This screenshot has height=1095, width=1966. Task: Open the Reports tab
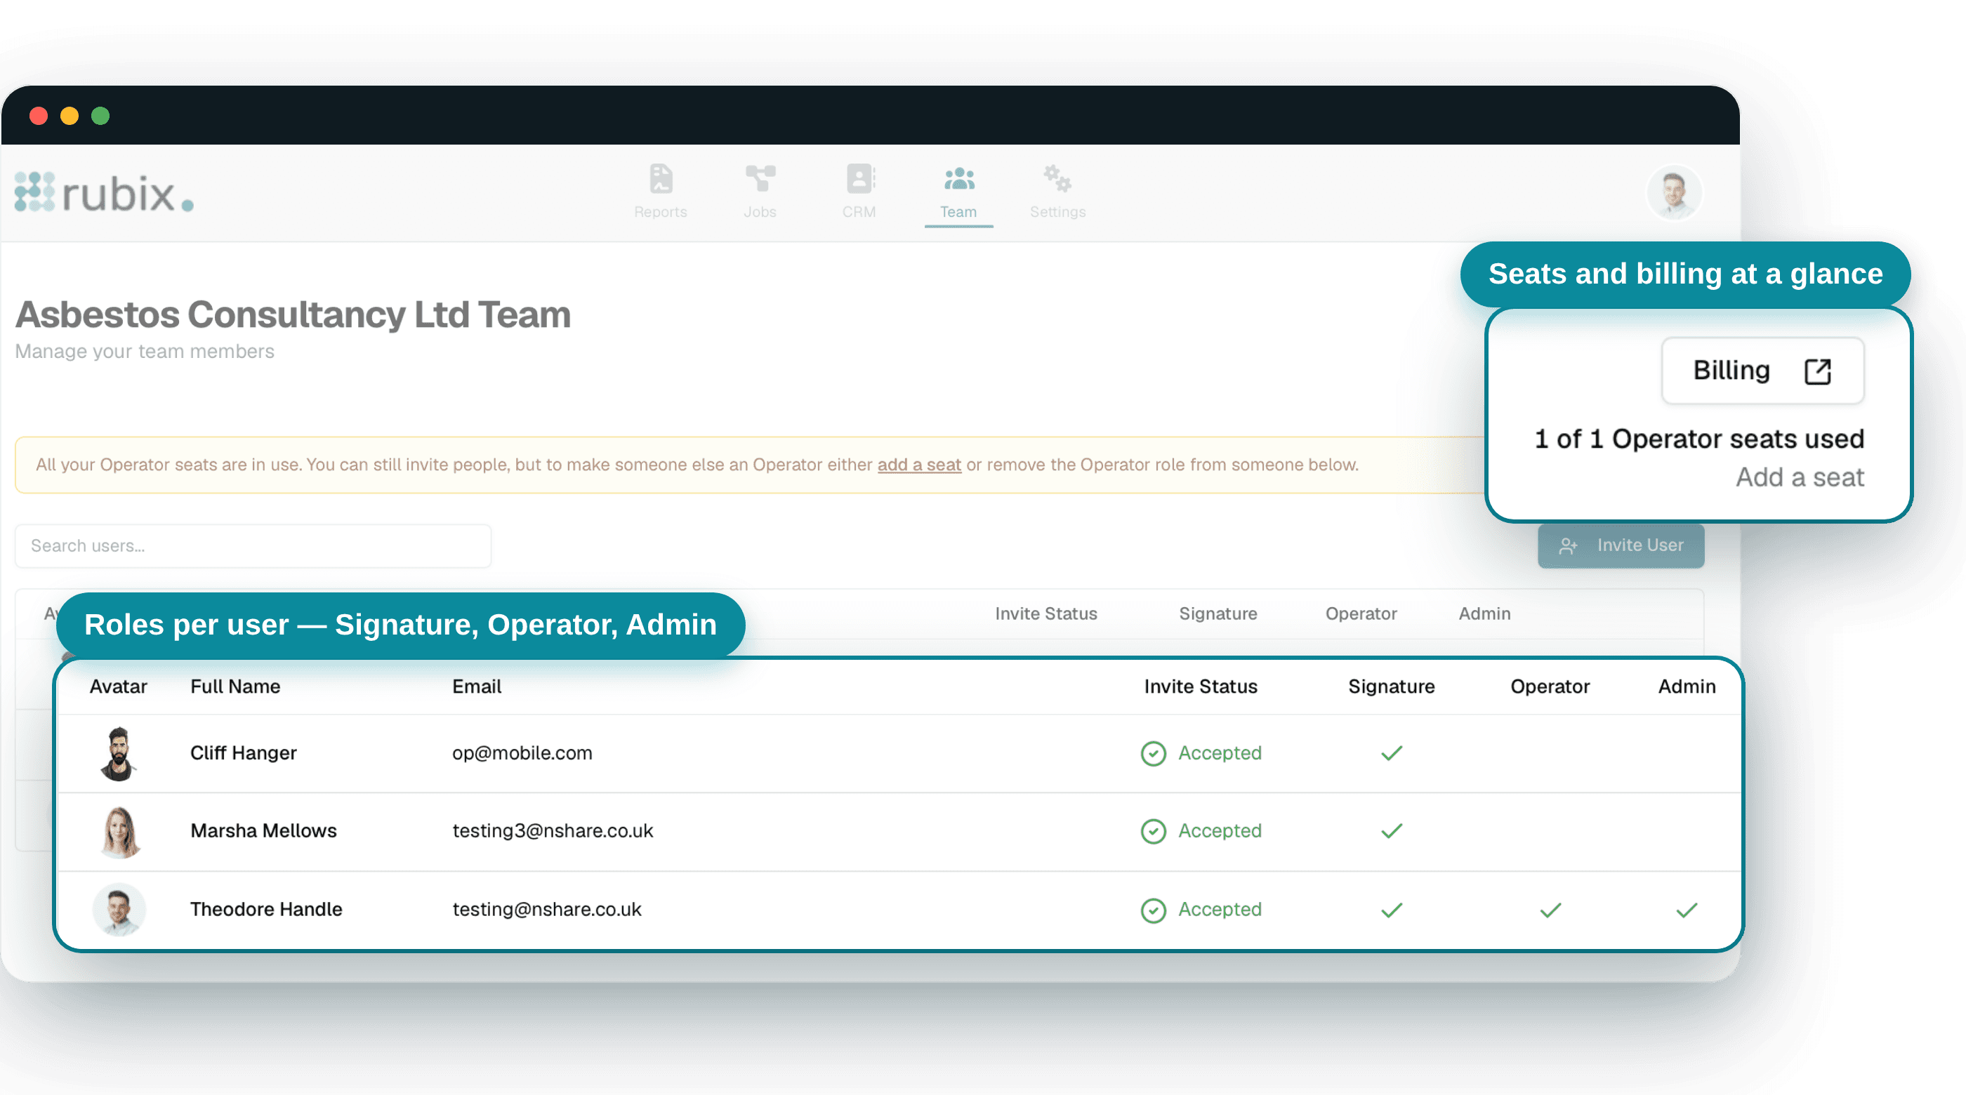[x=661, y=192]
